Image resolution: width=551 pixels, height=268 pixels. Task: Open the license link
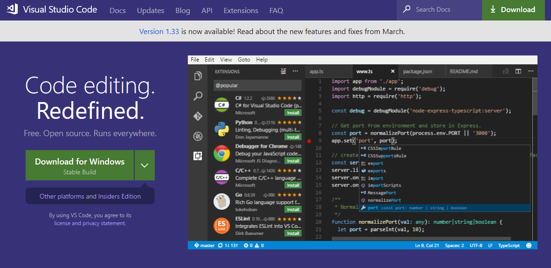click(62, 223)
